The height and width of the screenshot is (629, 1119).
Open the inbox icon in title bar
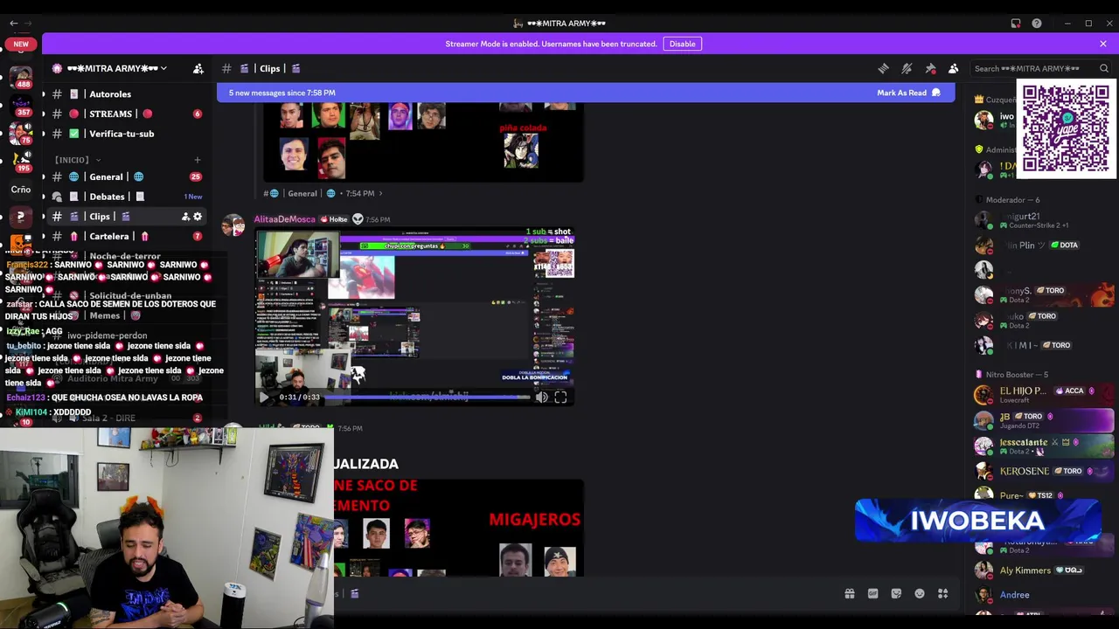pyautogui.click(x=1016, y=24)
